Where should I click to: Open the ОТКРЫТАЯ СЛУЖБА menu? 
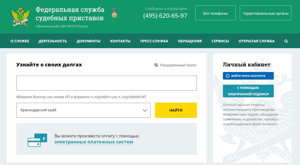coord(256,41)
